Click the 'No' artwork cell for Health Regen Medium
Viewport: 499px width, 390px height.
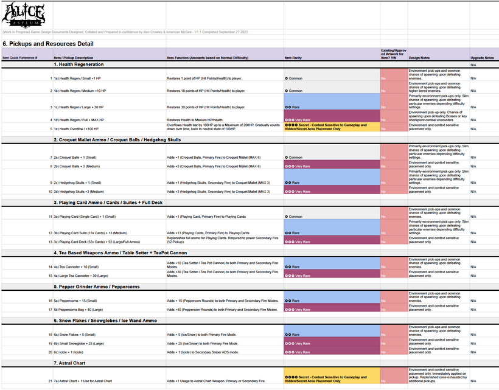(x=394, y=87)
